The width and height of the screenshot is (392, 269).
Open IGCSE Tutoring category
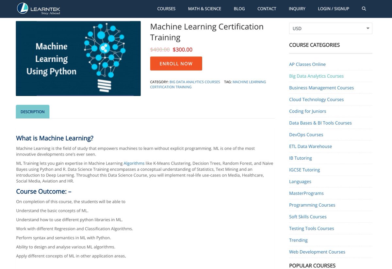click(304, 170)
